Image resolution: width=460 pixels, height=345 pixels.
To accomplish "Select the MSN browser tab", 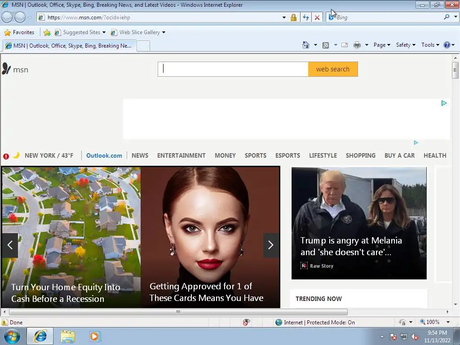I will pos(70,46).
